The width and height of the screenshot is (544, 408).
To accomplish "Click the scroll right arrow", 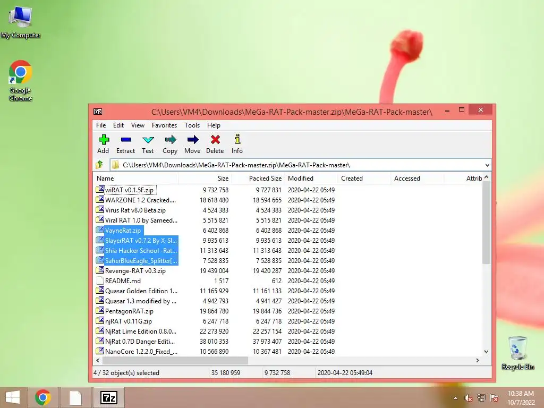I will point(478,361).
